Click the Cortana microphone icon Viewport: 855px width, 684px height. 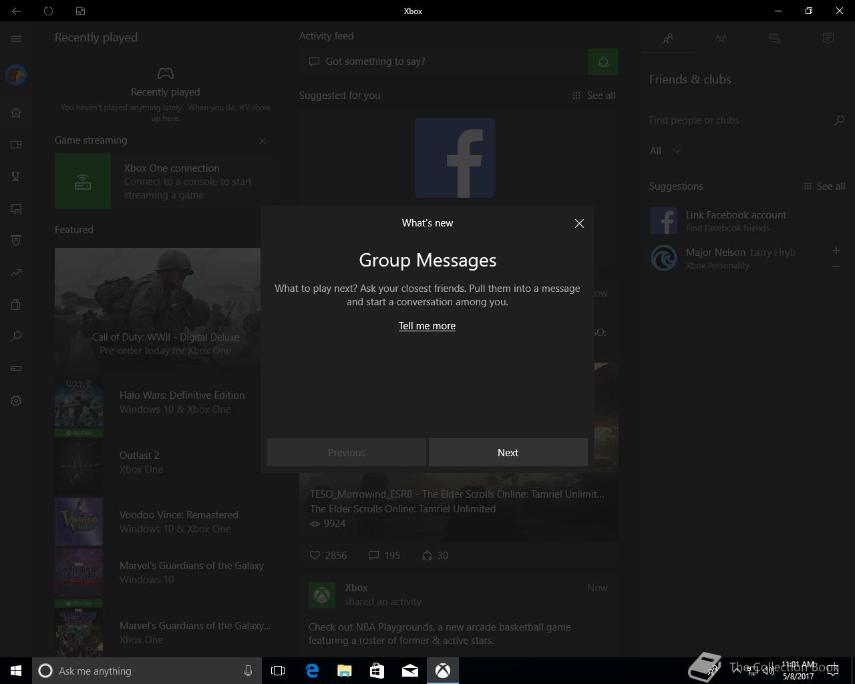point(248,671)
